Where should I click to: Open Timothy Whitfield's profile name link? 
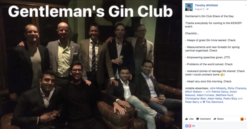click(x=206, y=5)
